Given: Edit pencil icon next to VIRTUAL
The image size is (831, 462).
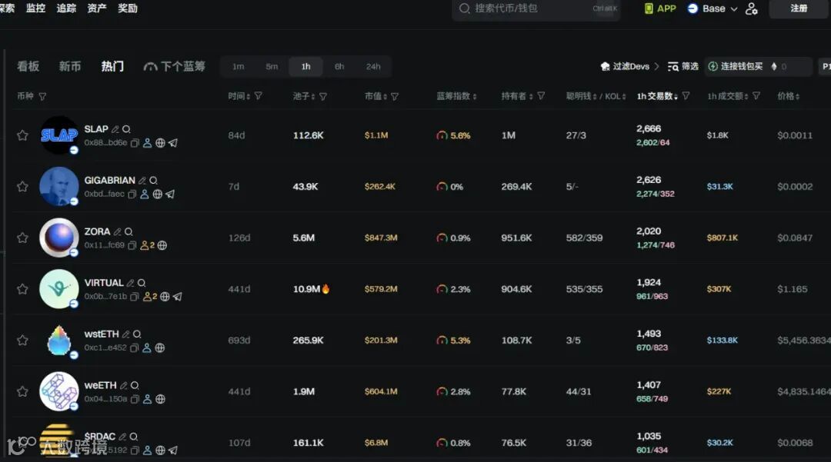Looking at the screenshot, I should pos(130,283).
